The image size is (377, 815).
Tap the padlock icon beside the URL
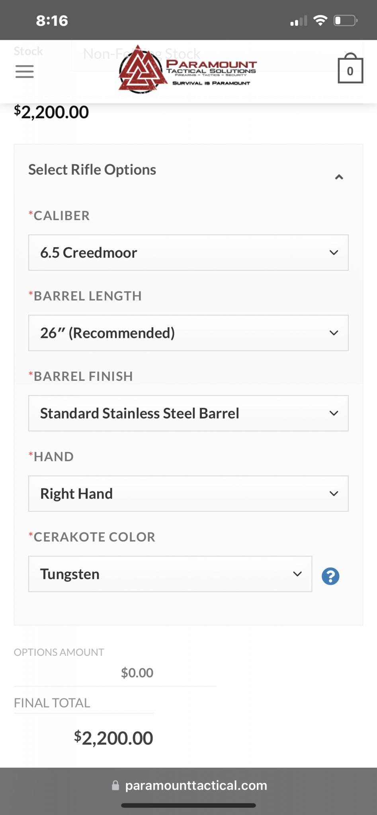(115, 785)
